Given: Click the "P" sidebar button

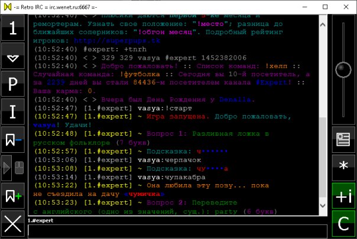Looking at the screenshot, I should coord(13,84).
